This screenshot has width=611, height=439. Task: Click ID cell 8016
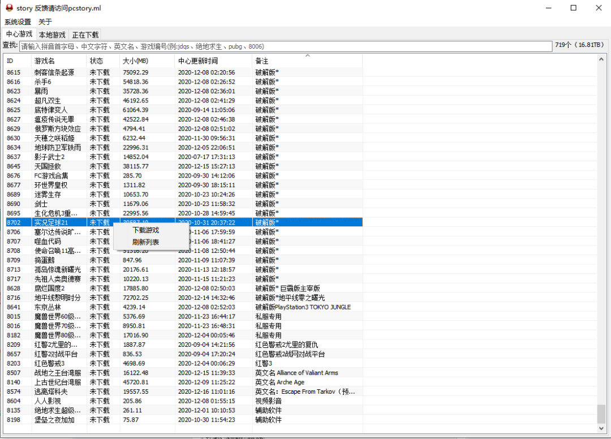click(x=14, y=326)
